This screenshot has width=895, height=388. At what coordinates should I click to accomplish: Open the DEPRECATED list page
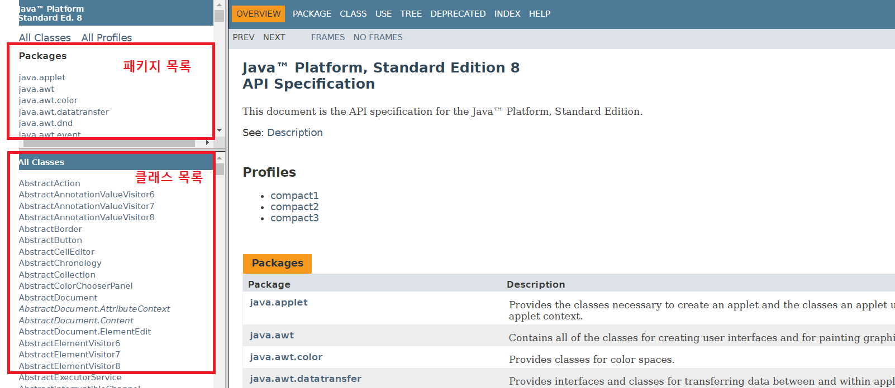[x=458, y=14]
